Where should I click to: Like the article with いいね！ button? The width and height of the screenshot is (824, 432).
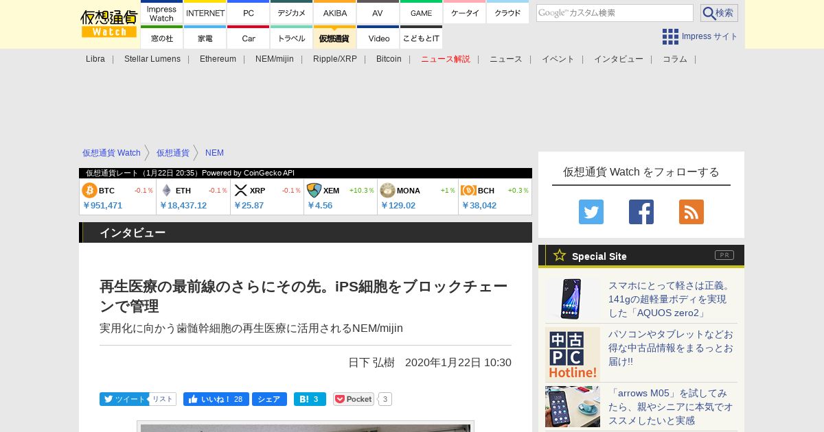pos(216,399)
